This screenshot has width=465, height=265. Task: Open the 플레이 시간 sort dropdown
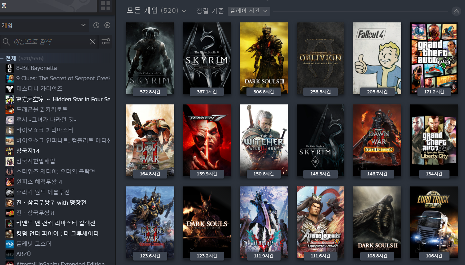coord(249,11)
